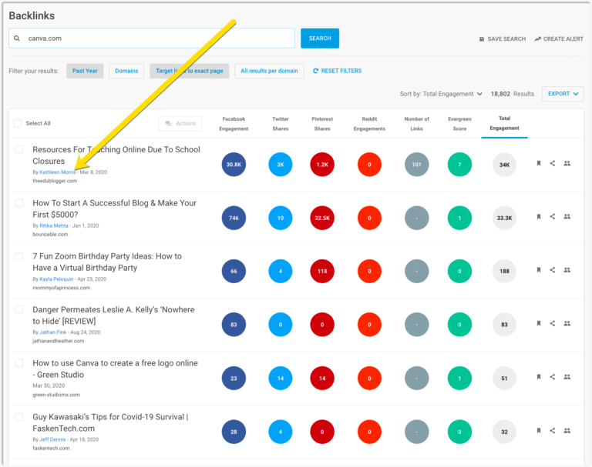Check the How To Start A Successful Blog row
Screen dimensions: 592x467
(x=18, y=203)
